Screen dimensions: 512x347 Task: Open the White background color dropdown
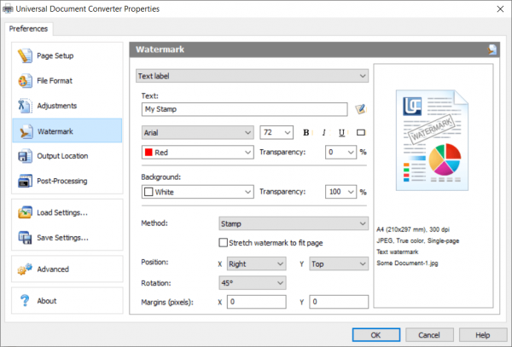[x=198, y=192]
